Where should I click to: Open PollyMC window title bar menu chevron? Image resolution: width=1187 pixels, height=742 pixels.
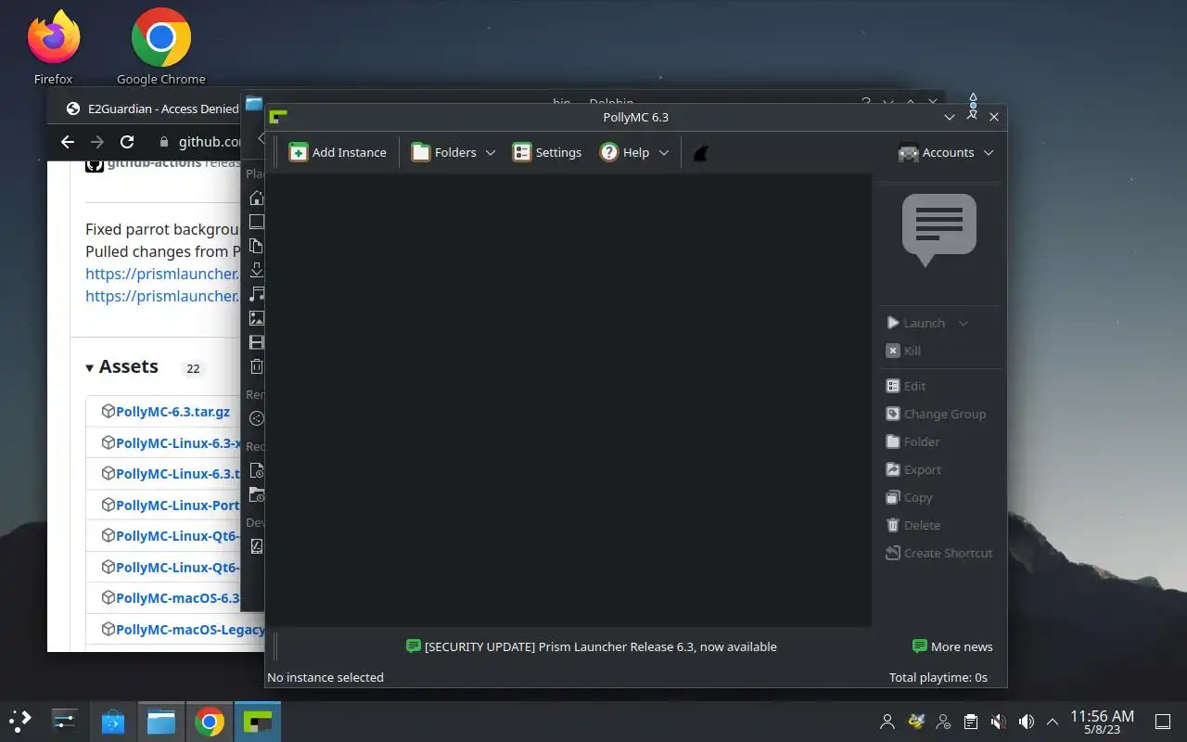tap(949, 118)
